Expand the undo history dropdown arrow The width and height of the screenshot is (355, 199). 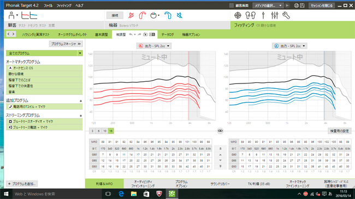tap(135, 34)
